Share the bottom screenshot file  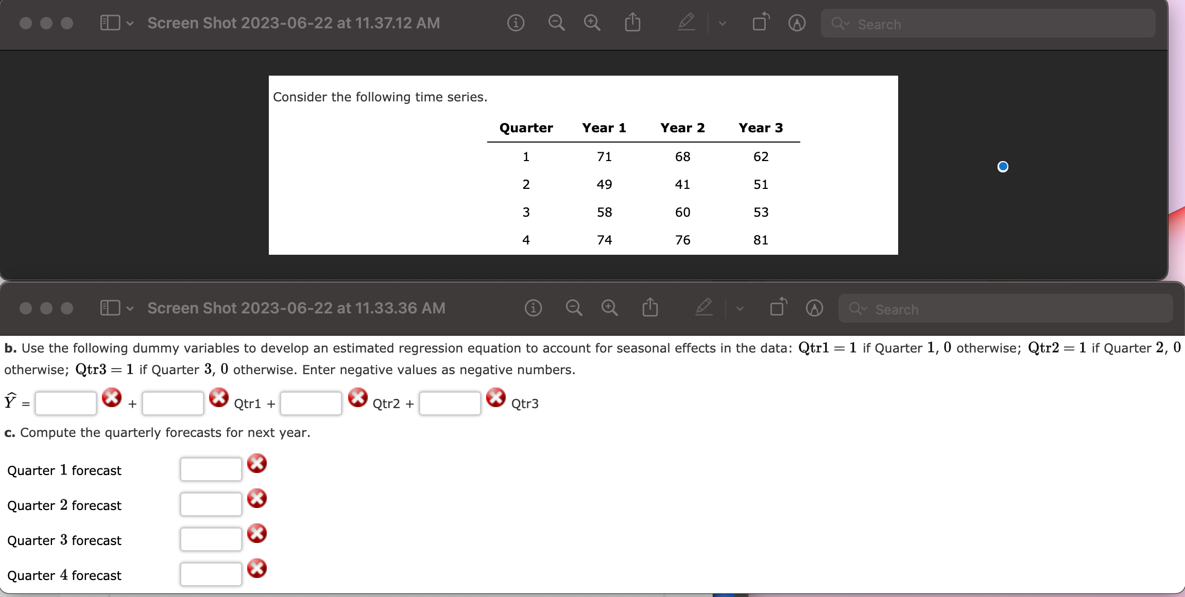coord(650,308)
